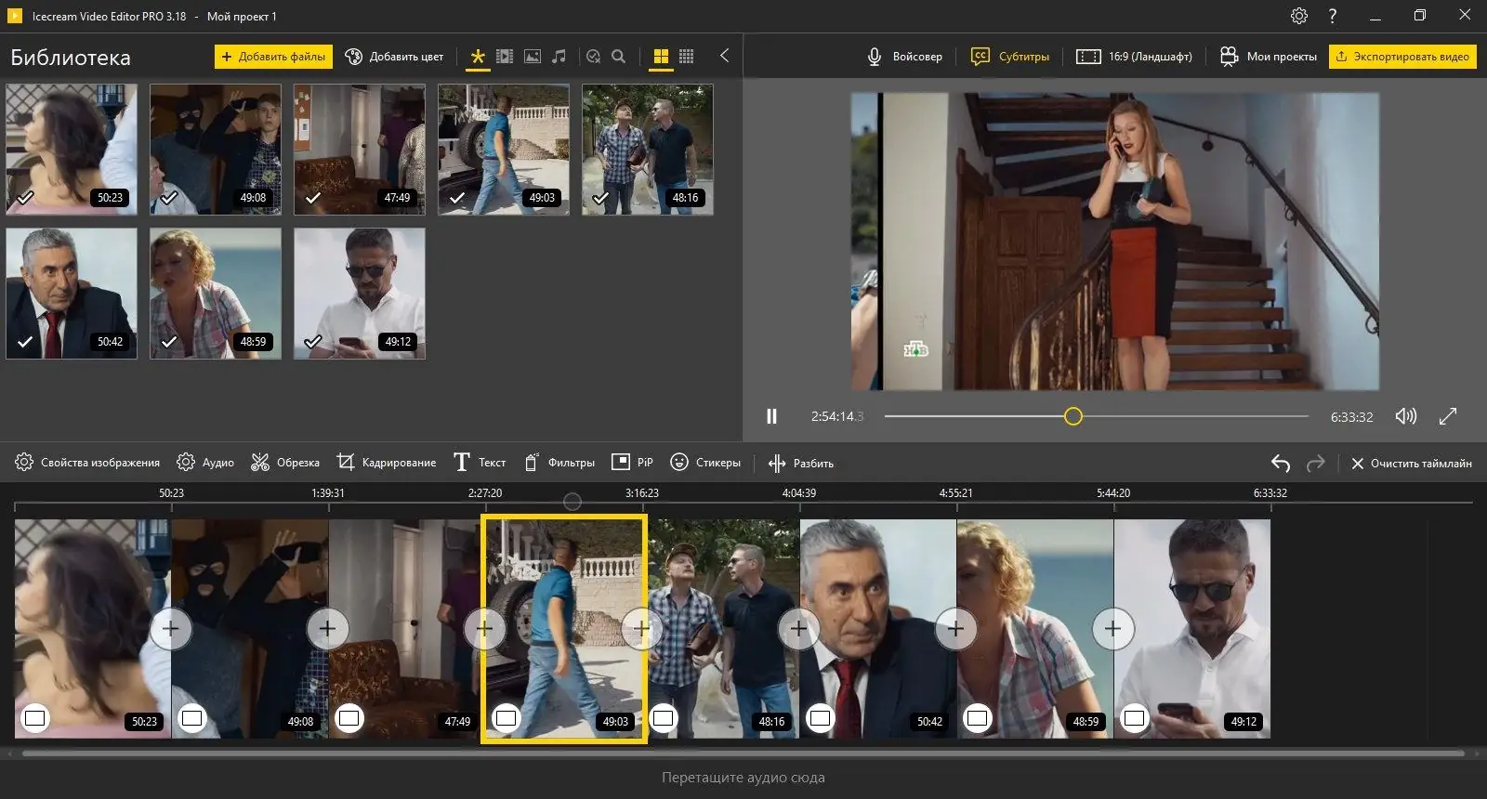The width and height of the screenshot is (1487, 799).
Task: Open the Subtitles (Субтитры) tab
Action: 1010,57
